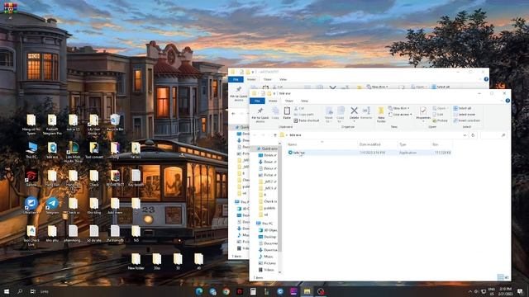
Task: Select the tele.exe application file row
Action: click(x=369, y=153)
